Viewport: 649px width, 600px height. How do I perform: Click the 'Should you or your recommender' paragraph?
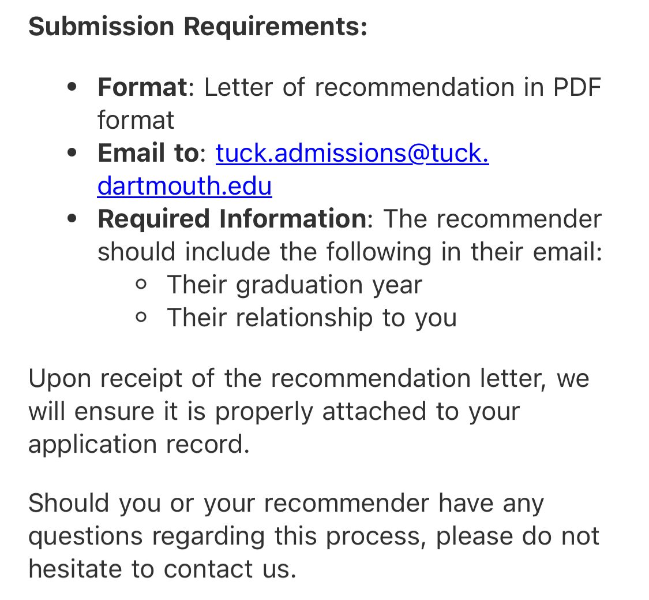click(x=286, y=502)
